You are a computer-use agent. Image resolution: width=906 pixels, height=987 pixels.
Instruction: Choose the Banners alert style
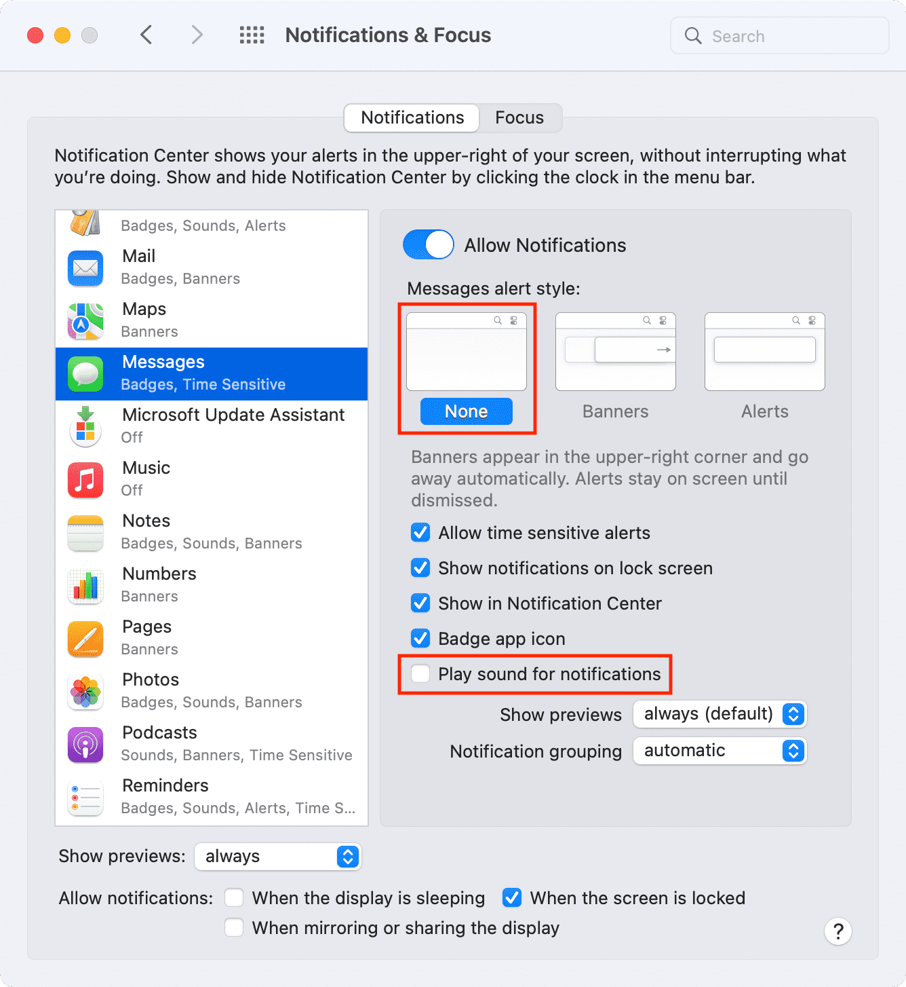(616, 367)
